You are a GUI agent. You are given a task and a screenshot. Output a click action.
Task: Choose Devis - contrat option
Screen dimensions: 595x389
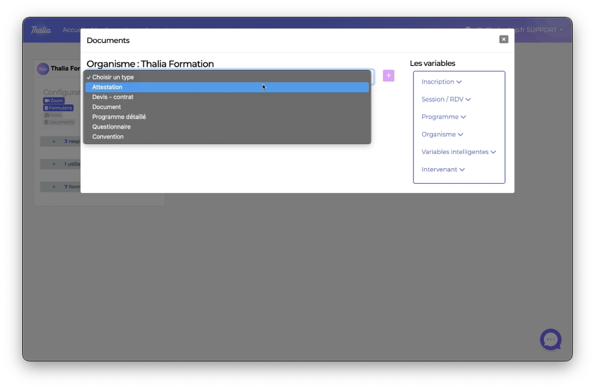pyautogui.click(x=112, y=97)
